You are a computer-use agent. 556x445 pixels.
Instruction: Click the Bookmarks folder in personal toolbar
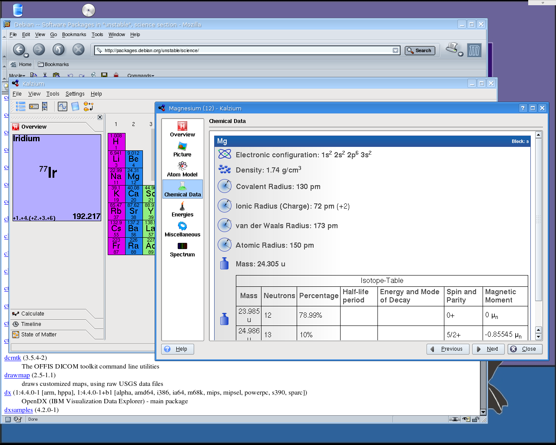pyautogui.click(x=53, y=64)
